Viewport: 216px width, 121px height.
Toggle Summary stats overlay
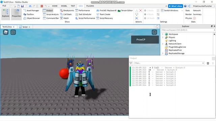coord(197,14)
